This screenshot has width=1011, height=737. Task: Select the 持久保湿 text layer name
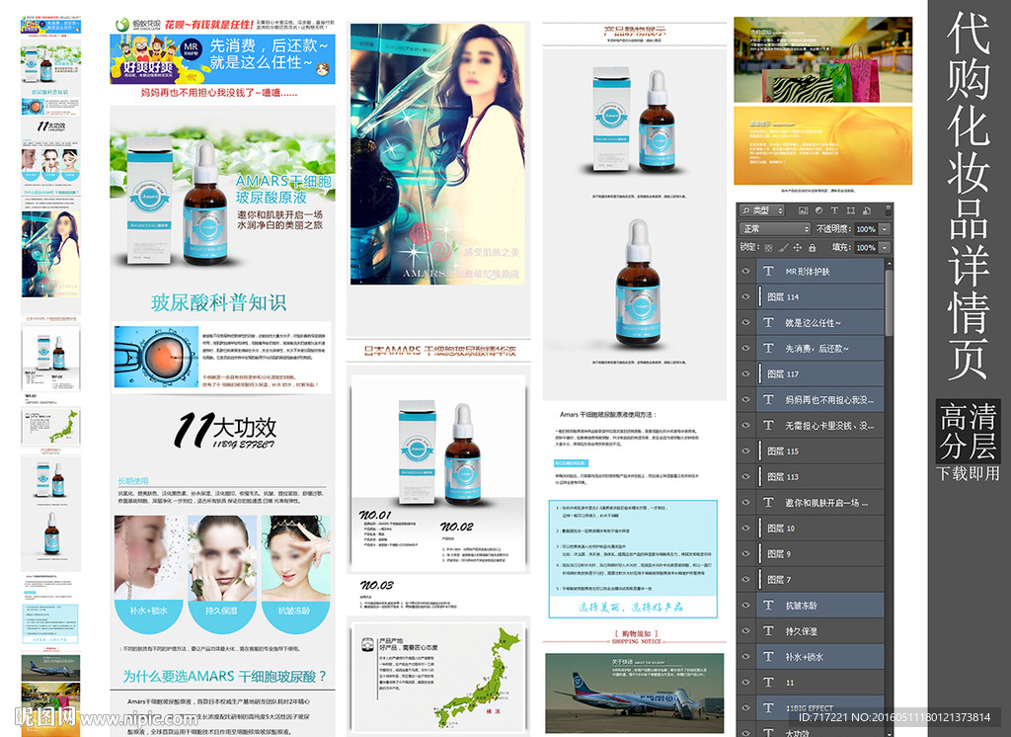pos(801,631)
